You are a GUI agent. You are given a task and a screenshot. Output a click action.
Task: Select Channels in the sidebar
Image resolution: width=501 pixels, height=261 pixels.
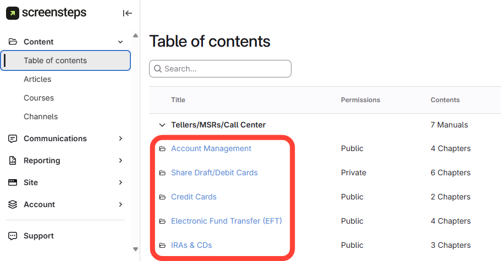pyautogui.click(x=41, y=116)
